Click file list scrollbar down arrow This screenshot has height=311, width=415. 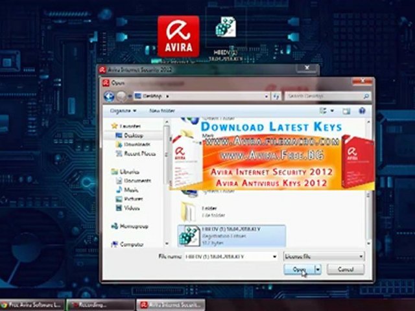pos(368,244)
